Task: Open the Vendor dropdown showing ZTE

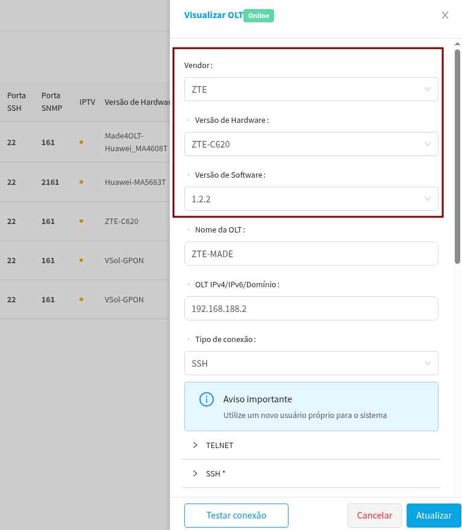Action: coord(311,89)
